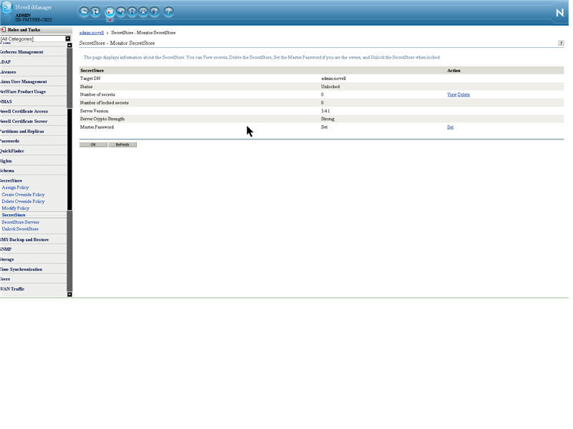
Task: Expand the Passwords role
Action: click(10, 141)
